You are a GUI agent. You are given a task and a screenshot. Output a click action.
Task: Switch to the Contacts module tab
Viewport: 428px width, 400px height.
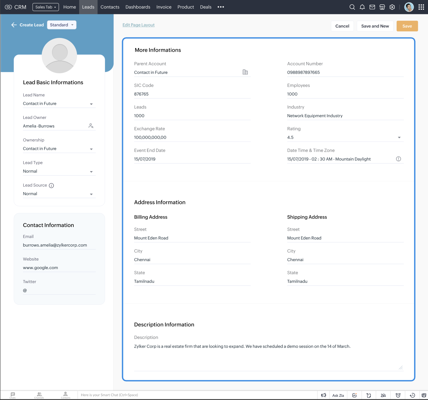click(110, 7)
